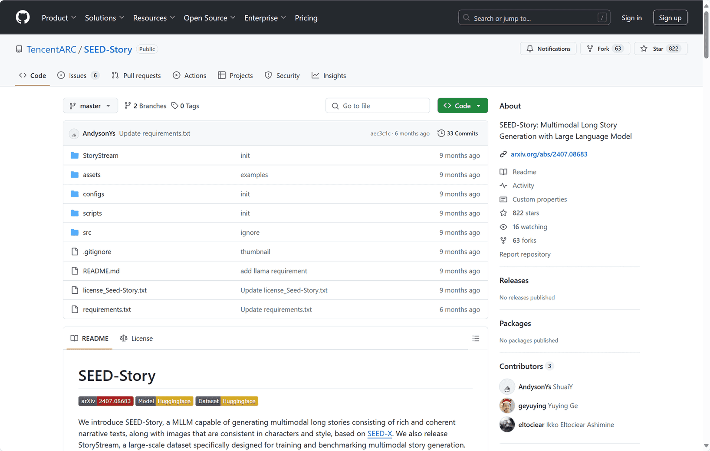Open the arxiv.org/abs/2407.08683 link
This screenshot has height=451, width=710.
pos(549,154)
